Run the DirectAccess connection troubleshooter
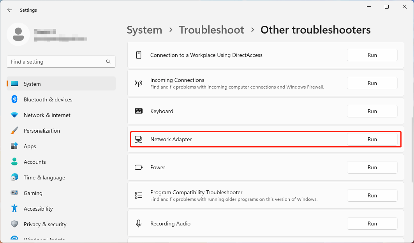 pyautogui.click(x=372, y=55)
